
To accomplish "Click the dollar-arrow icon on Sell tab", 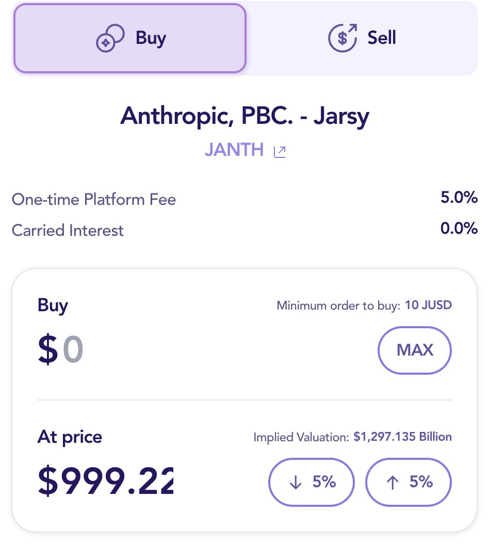I will click(x=343, y=38).
